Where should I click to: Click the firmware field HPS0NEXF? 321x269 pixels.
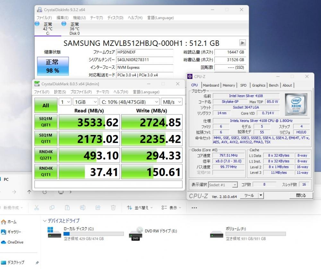pos(144,52)
